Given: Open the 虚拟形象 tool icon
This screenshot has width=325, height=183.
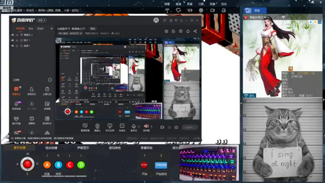Looking at the screenshot, I should coord(16,120).
